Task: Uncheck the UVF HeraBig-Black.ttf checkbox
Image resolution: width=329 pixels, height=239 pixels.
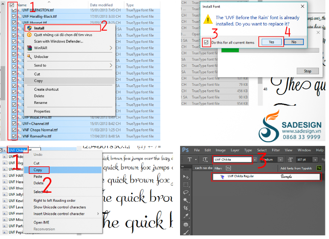Action: coord(14,17)
